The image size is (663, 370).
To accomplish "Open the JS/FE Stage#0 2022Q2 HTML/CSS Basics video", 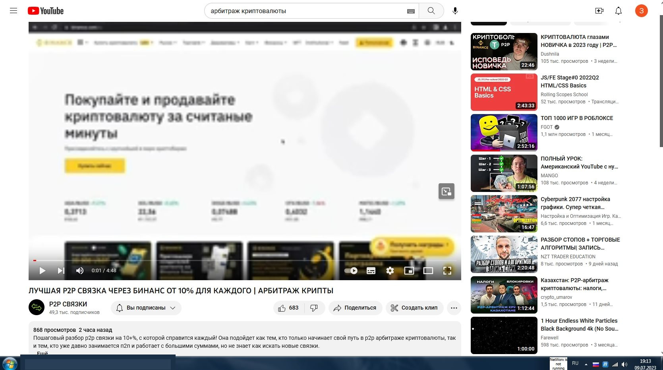I will (570, 81).
